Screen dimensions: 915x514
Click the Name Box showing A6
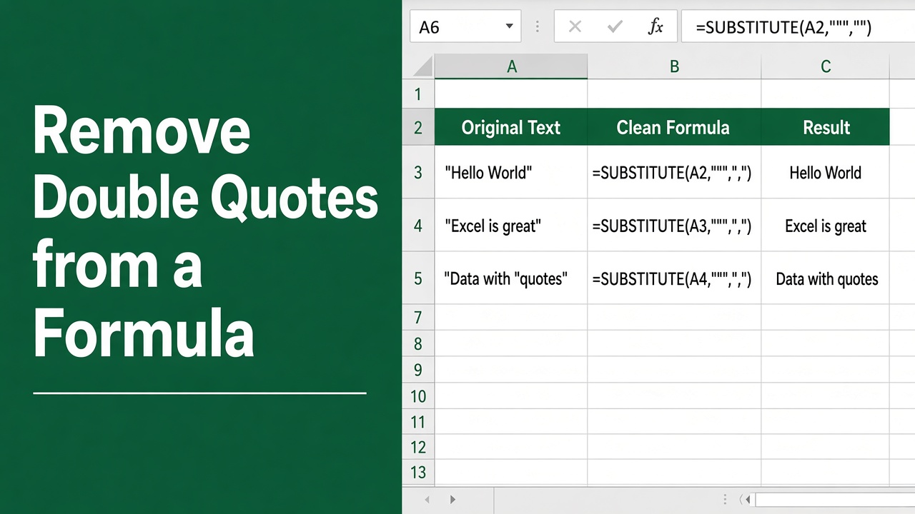[x=465, y=27]
